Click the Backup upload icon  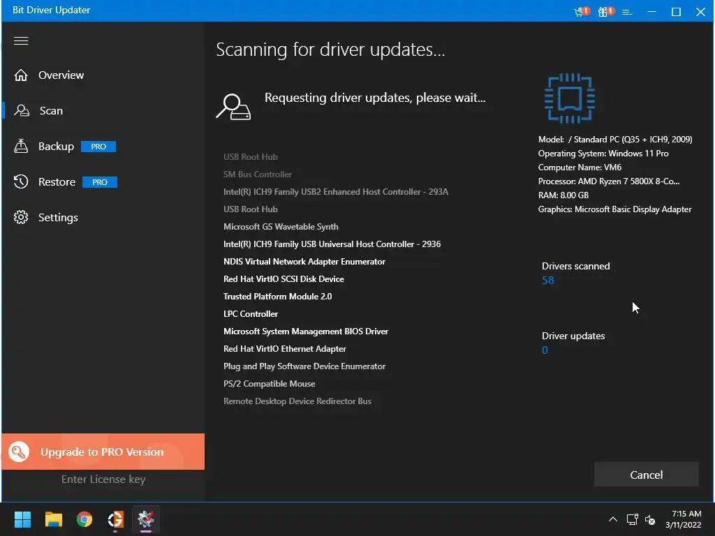pos(21,146)
